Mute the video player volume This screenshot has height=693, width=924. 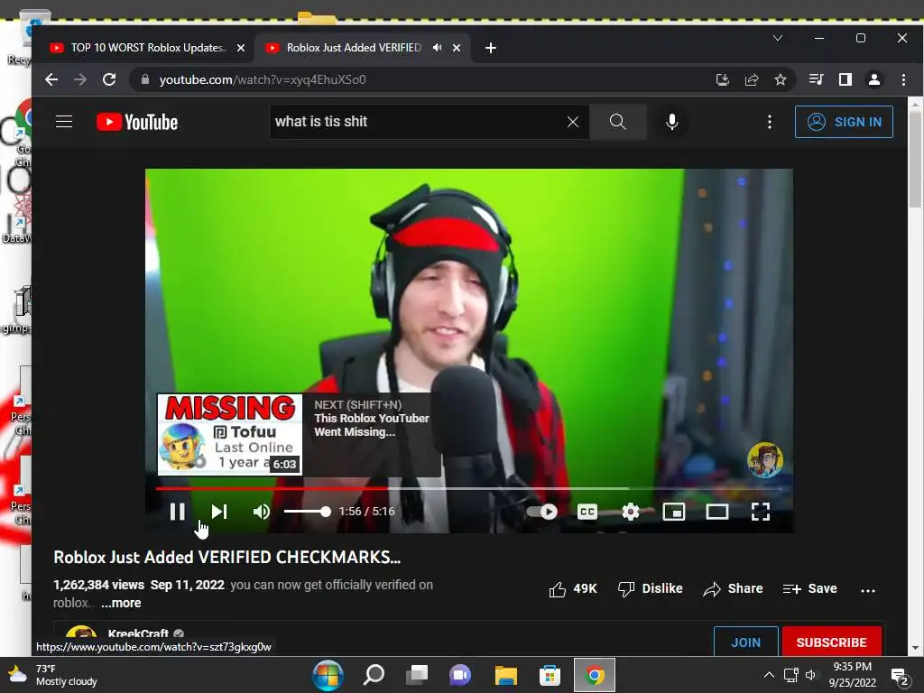261,512
